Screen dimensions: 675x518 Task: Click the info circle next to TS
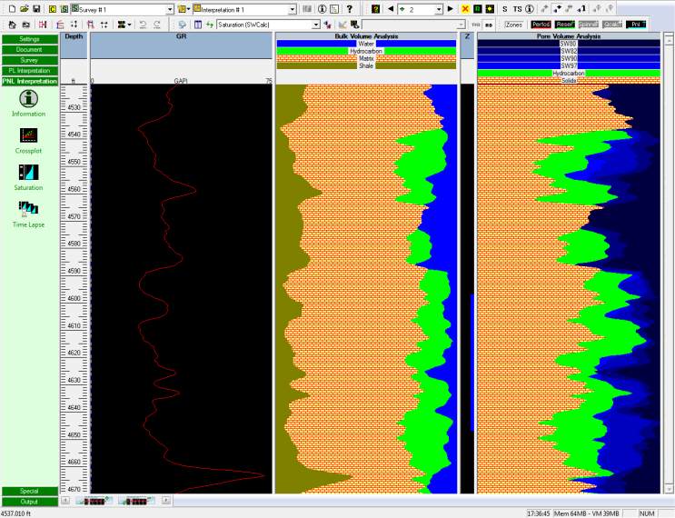(530, 9)
